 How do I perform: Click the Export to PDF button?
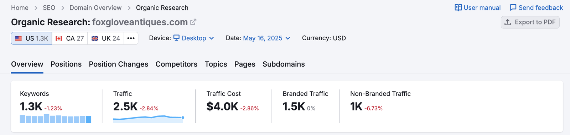[x=530, y=22]
